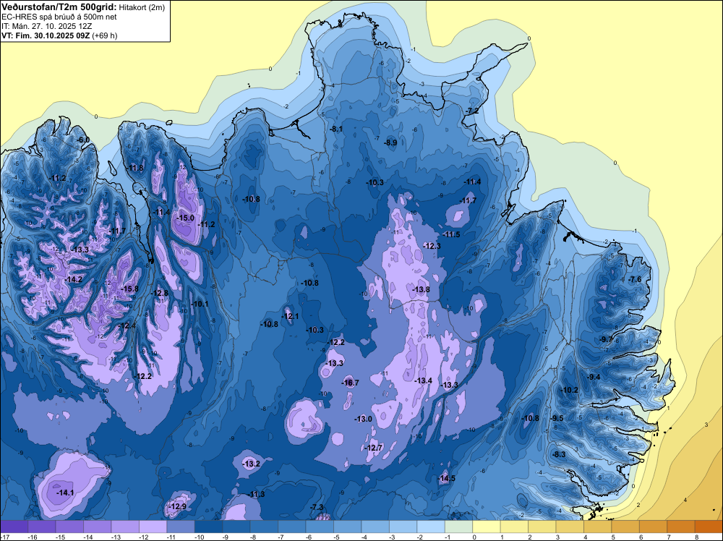Select the -15.0 temperature value
This screenshot has width=723, height=541.
[x=186, y=218]
